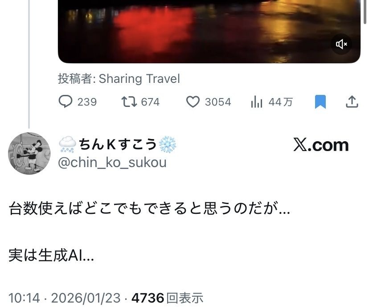Open the Steamboat Willie profile avatar

coord(29,153)
